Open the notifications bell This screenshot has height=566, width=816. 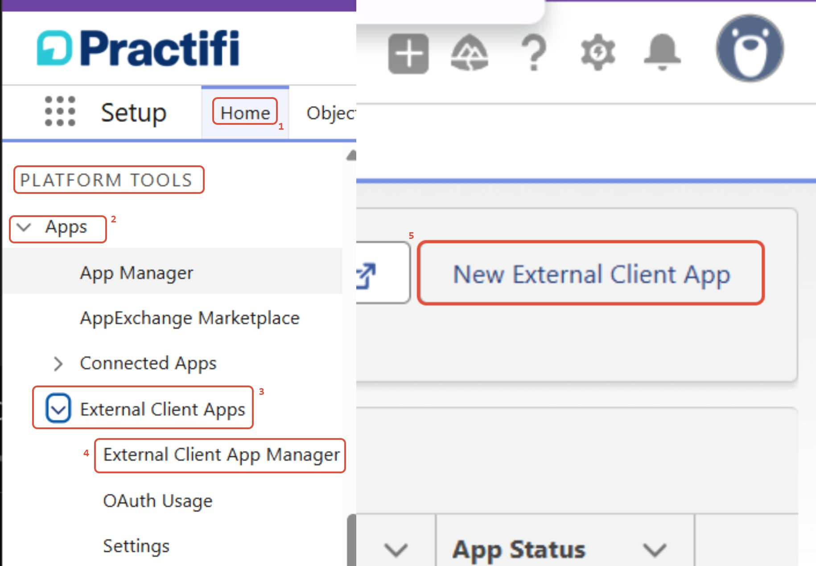[x=662, y=53]
